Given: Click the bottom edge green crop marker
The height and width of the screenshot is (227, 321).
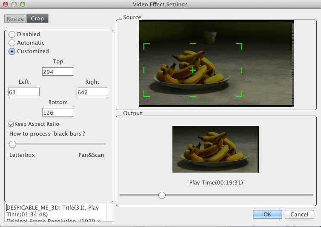Looking at the screenshot, I should point(193,96).
